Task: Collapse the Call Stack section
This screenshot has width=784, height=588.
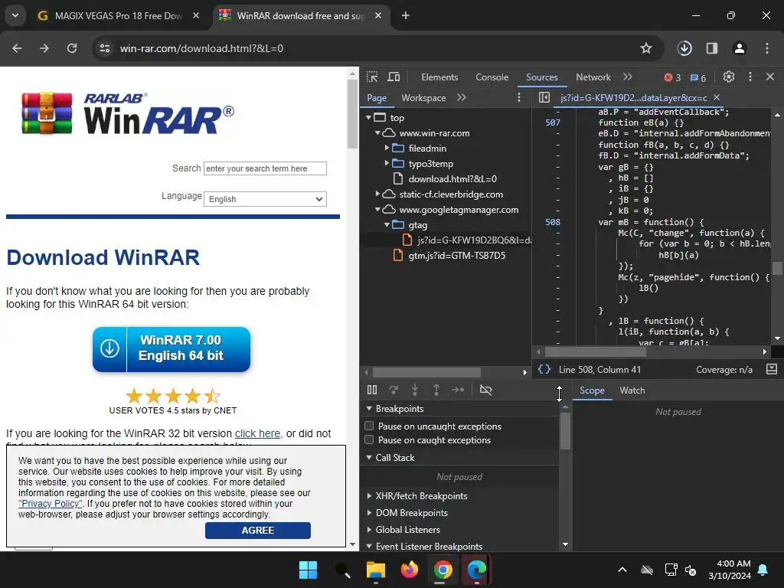Action: [369, 458]
